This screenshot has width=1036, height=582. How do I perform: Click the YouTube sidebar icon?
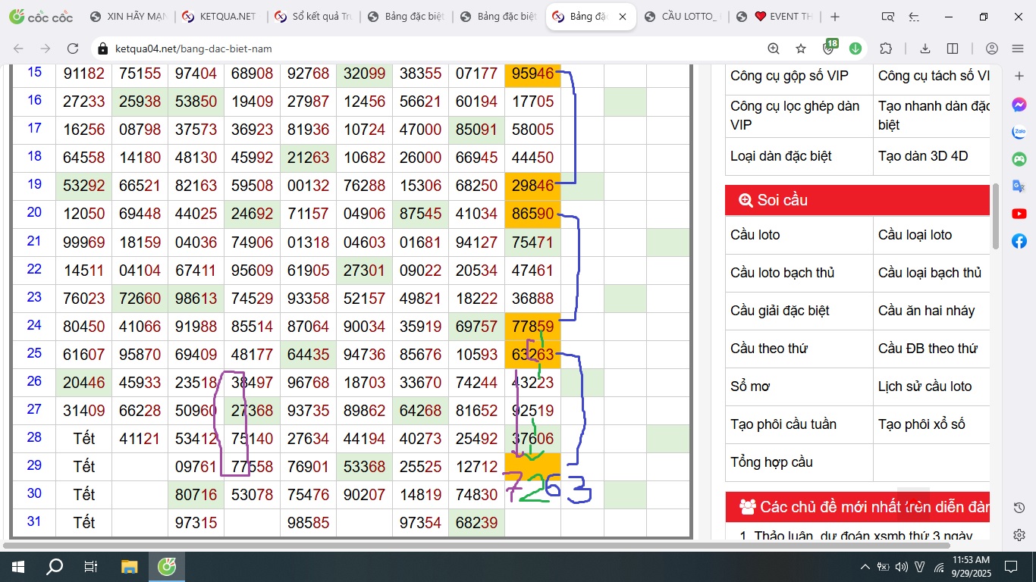[1019, 214]
